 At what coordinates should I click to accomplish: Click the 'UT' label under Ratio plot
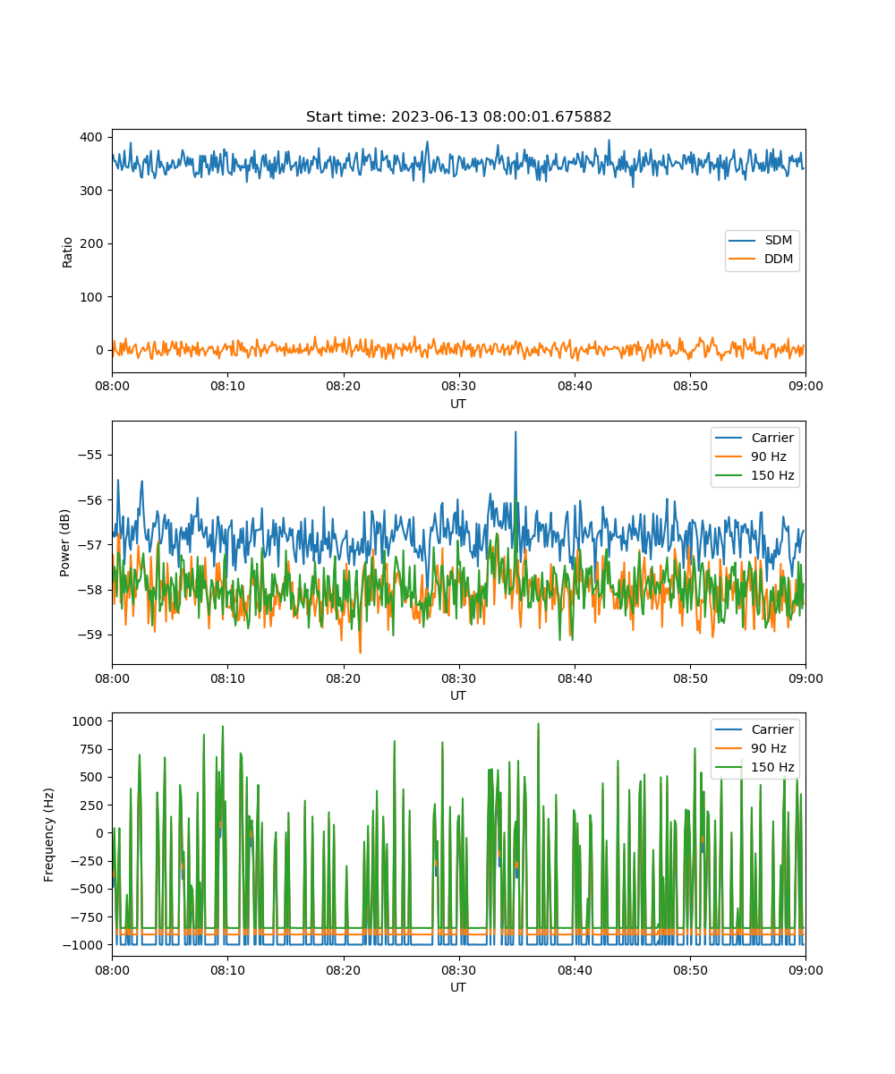click(x=458, y=404)
